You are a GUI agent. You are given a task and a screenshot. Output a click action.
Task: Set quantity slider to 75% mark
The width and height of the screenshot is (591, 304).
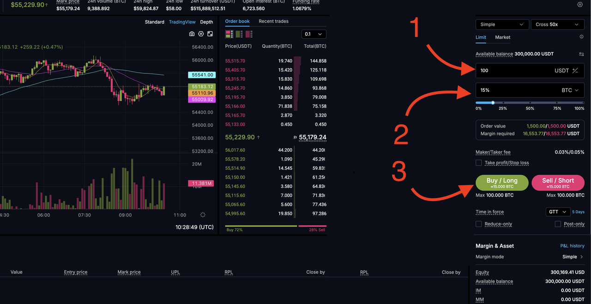pos(557,103)
